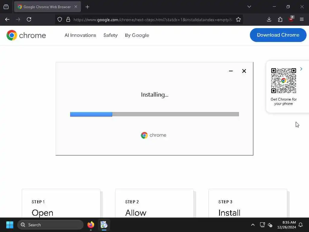Open the notifications bell icon
309x232 pixels.
point(301,225)
